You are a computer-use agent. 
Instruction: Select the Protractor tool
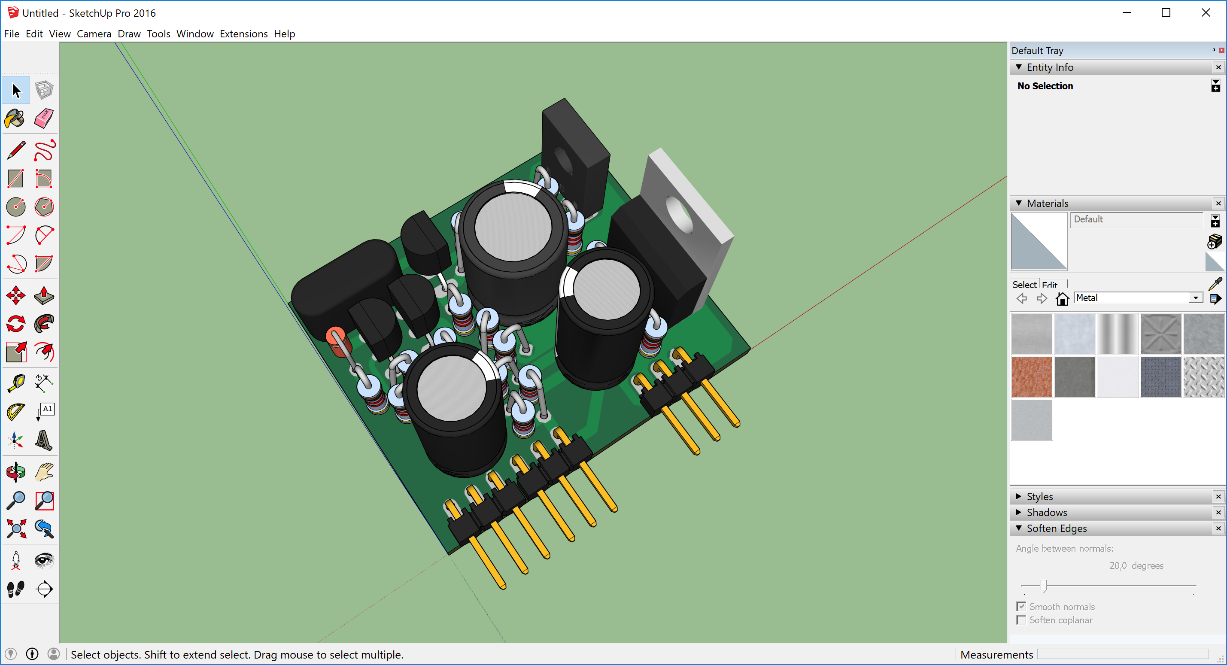16,412
